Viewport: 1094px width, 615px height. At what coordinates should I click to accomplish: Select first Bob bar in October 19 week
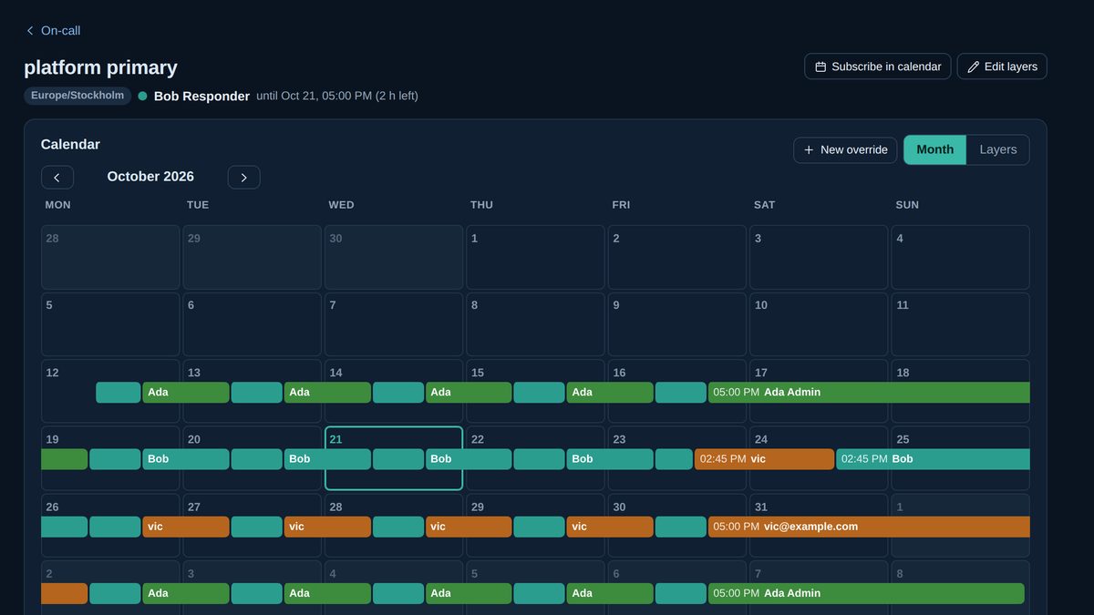pos(186,459)
